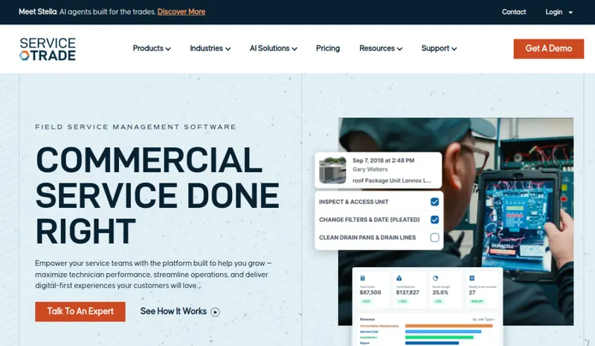The image size is (595, 346).
Task: Click the pie chart icon above 25.6%
Action: pos(435,278)
